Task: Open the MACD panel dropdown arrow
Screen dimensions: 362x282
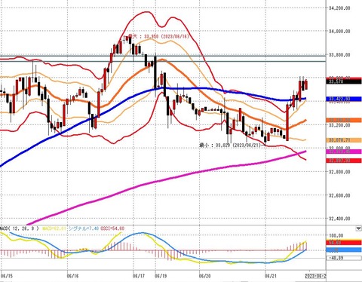Action: tap(358, 228)
